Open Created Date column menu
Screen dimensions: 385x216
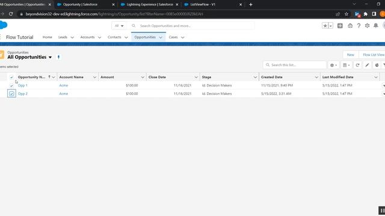pyautogui.click(x=316, y=77)
